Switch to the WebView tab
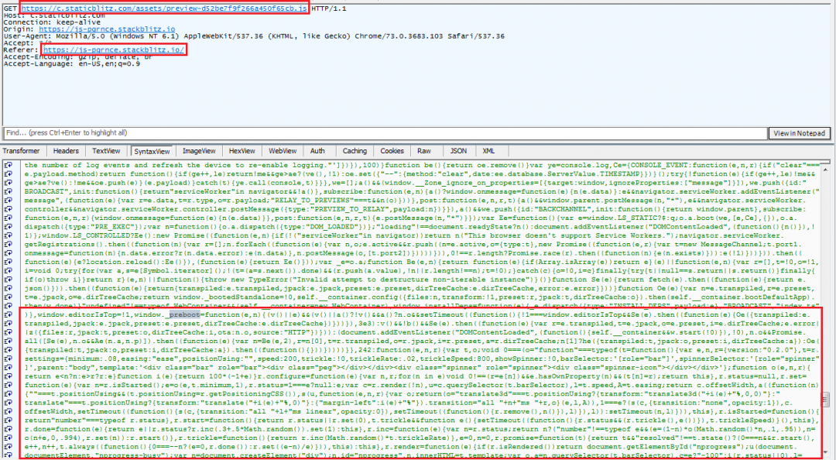 [x=283, y=151]
